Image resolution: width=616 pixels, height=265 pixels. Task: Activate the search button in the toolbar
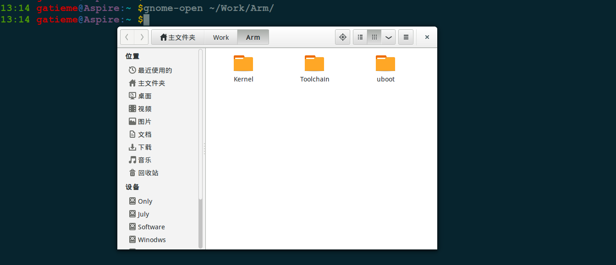coord(342,37)
